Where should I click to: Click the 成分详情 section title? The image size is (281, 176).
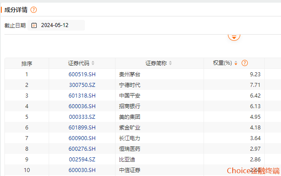coord(16,10)
